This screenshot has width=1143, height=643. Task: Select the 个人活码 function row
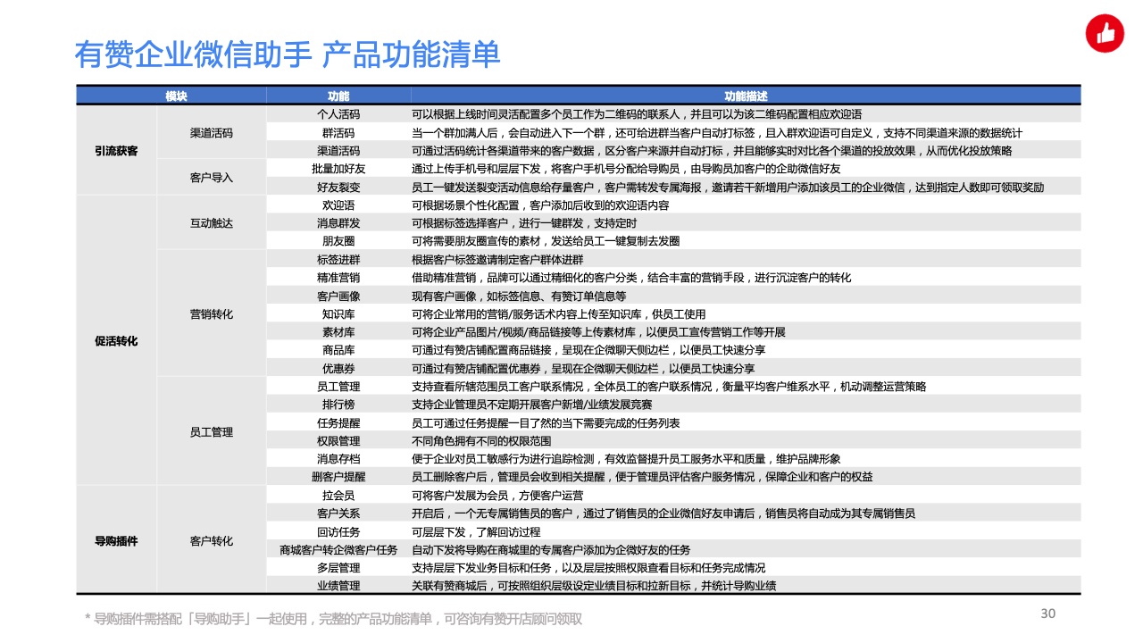[338, 114]
